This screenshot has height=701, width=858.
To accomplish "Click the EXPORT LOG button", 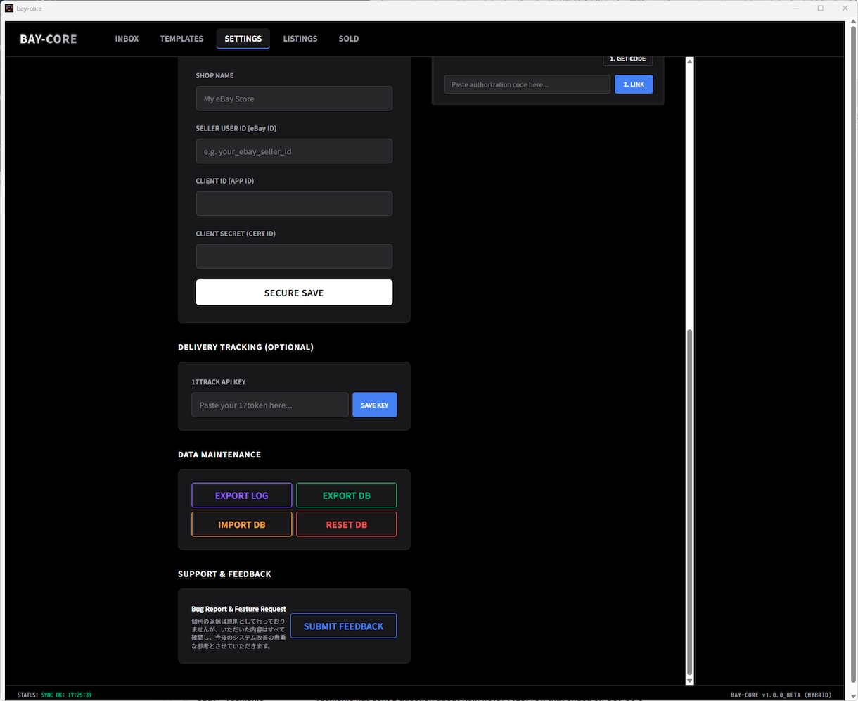I will click(242, 495).
